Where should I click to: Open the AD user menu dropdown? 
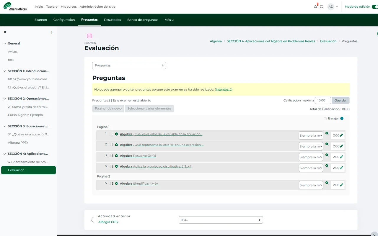333,6
